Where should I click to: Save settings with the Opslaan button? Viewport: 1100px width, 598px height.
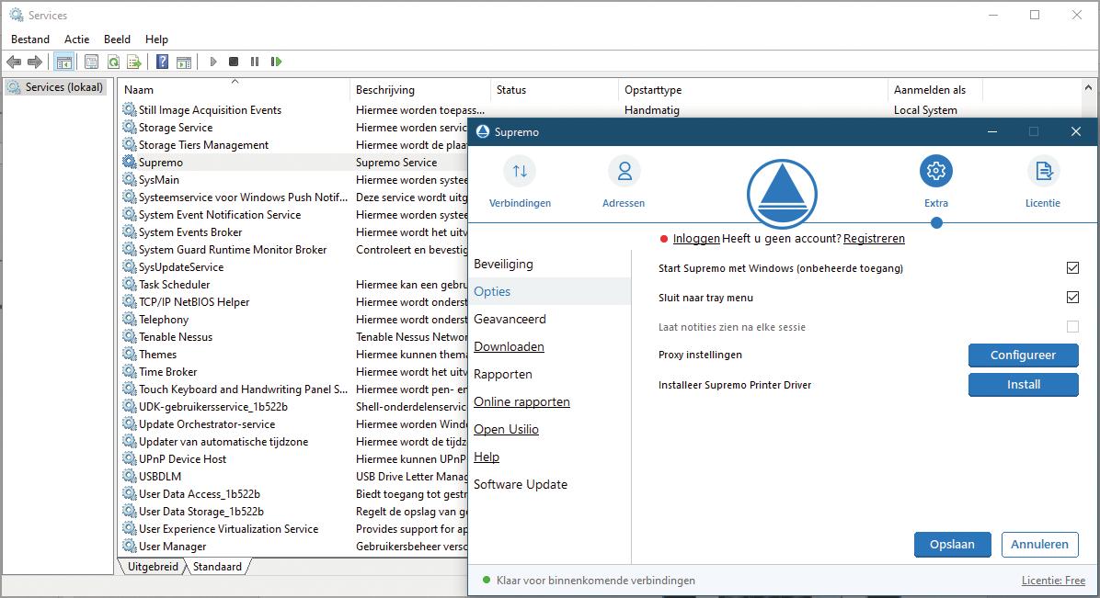click(x=952, y=544)
